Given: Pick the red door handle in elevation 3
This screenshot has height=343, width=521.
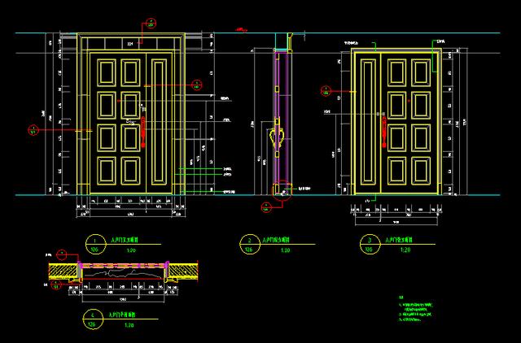Looking at the screenshot, I should click(x=383, y=132).
